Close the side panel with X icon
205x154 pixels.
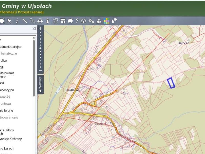(34, 28)
